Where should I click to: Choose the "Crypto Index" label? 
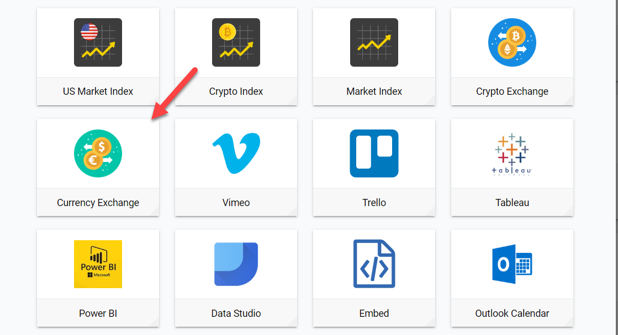coord(236,91)
